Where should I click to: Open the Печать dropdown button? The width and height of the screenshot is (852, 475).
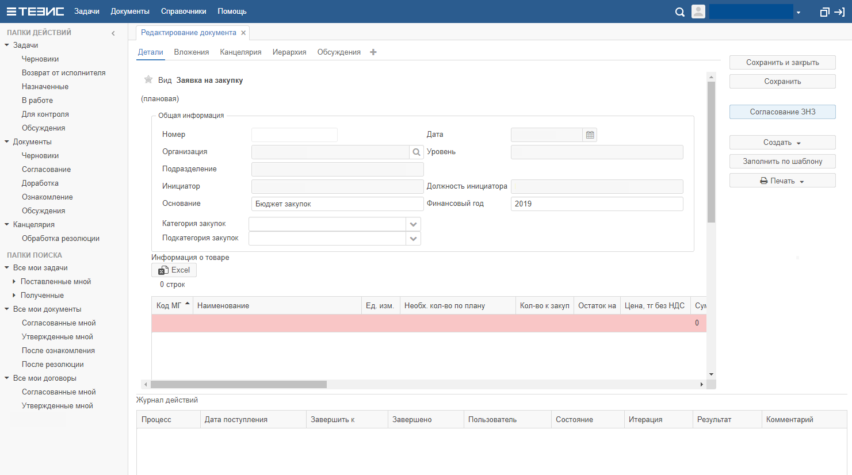click(782, 181)
